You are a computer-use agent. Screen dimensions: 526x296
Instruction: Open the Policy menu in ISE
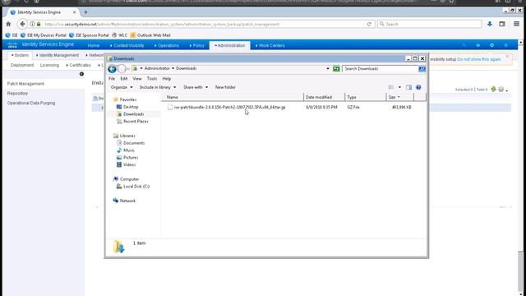[196, 45]
